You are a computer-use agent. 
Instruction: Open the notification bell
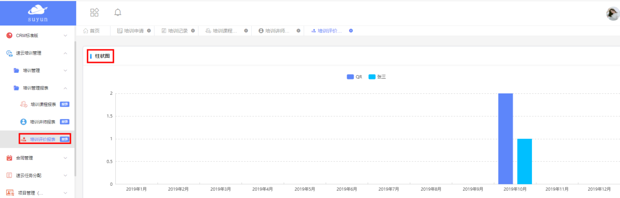118,12
